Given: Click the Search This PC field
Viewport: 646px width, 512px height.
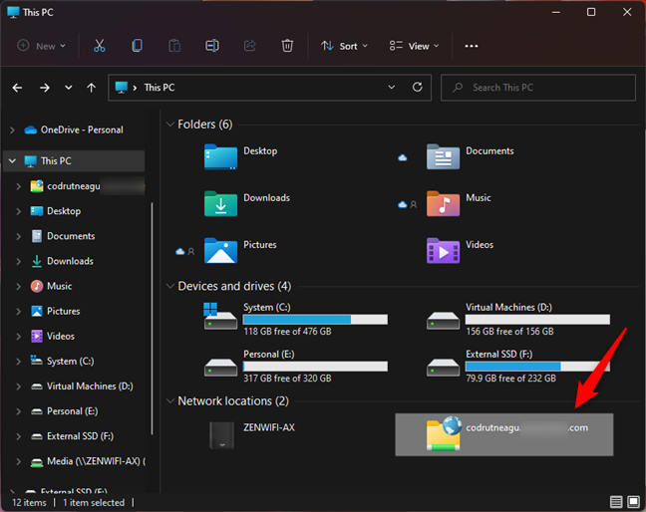Looking at the screenshot, I should [538, 88].
